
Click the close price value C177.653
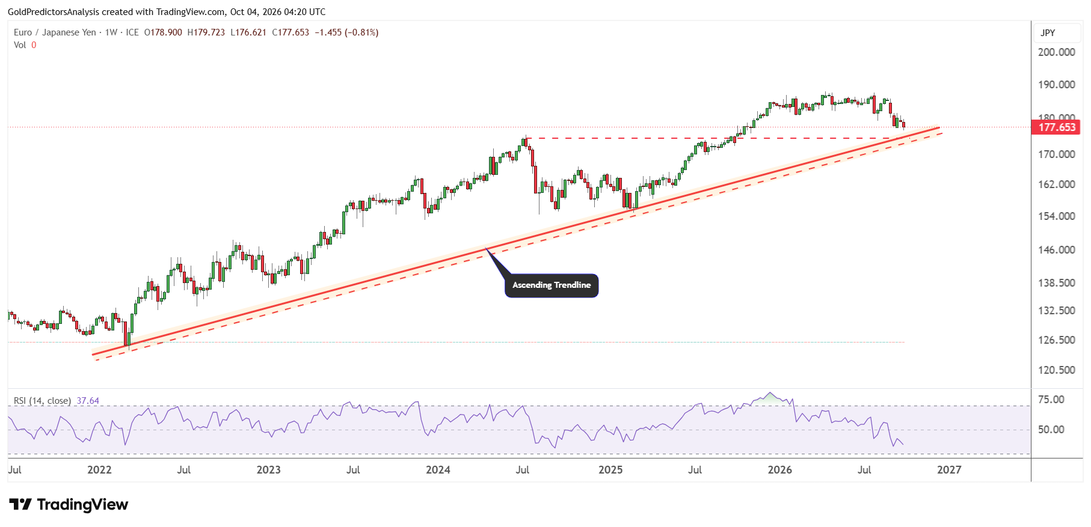[x=290, y=32]
